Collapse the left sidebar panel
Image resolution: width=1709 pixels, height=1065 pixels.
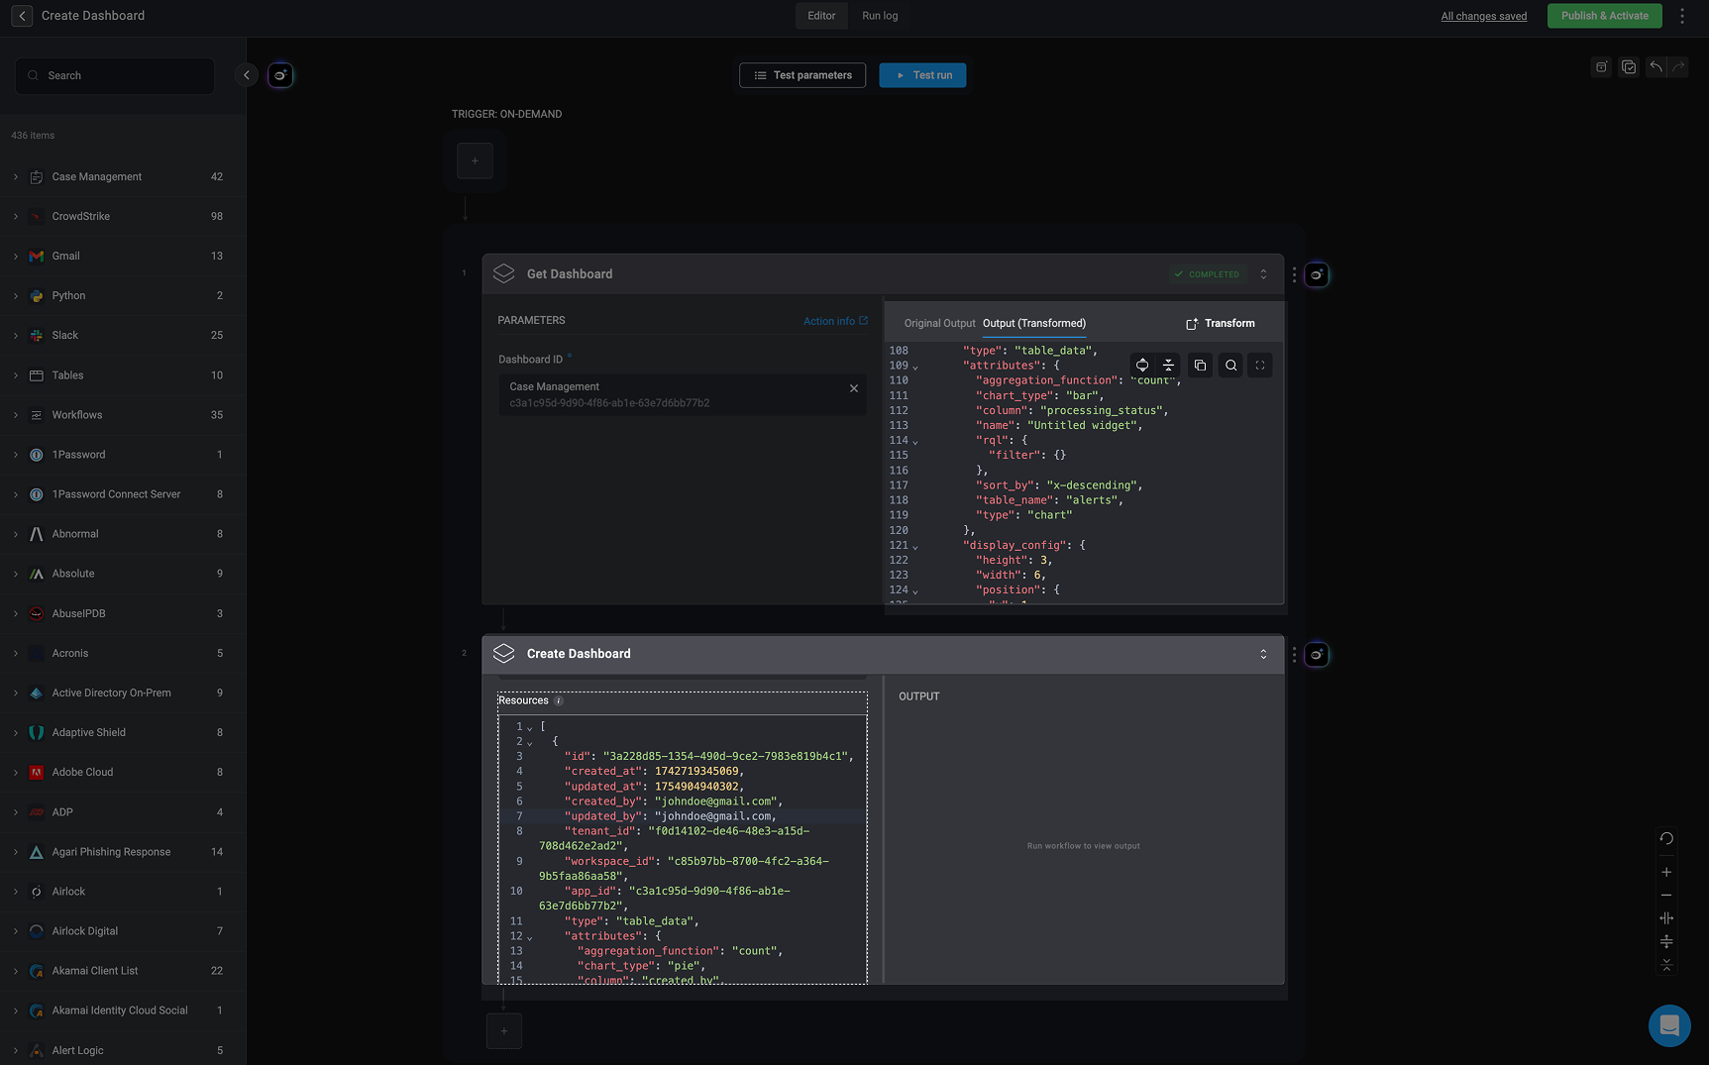(x=247, y=75)
